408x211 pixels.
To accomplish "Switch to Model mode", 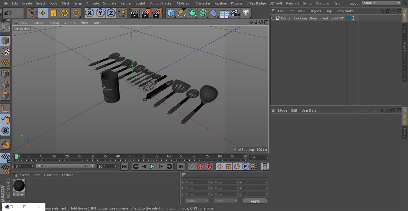I will pos(5,41).
